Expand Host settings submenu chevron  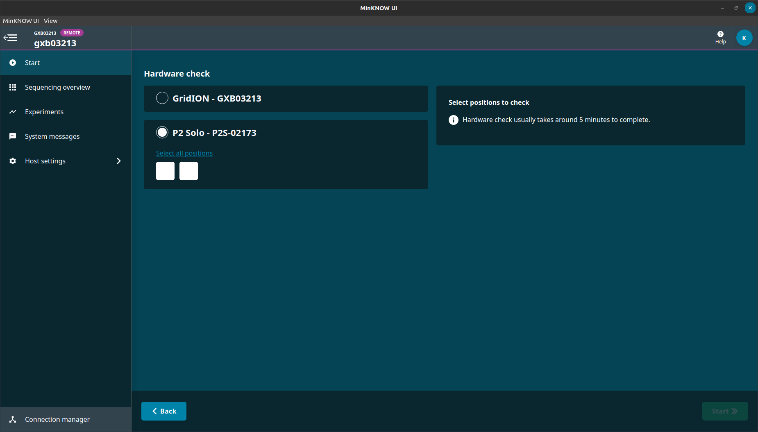(119, 161)
